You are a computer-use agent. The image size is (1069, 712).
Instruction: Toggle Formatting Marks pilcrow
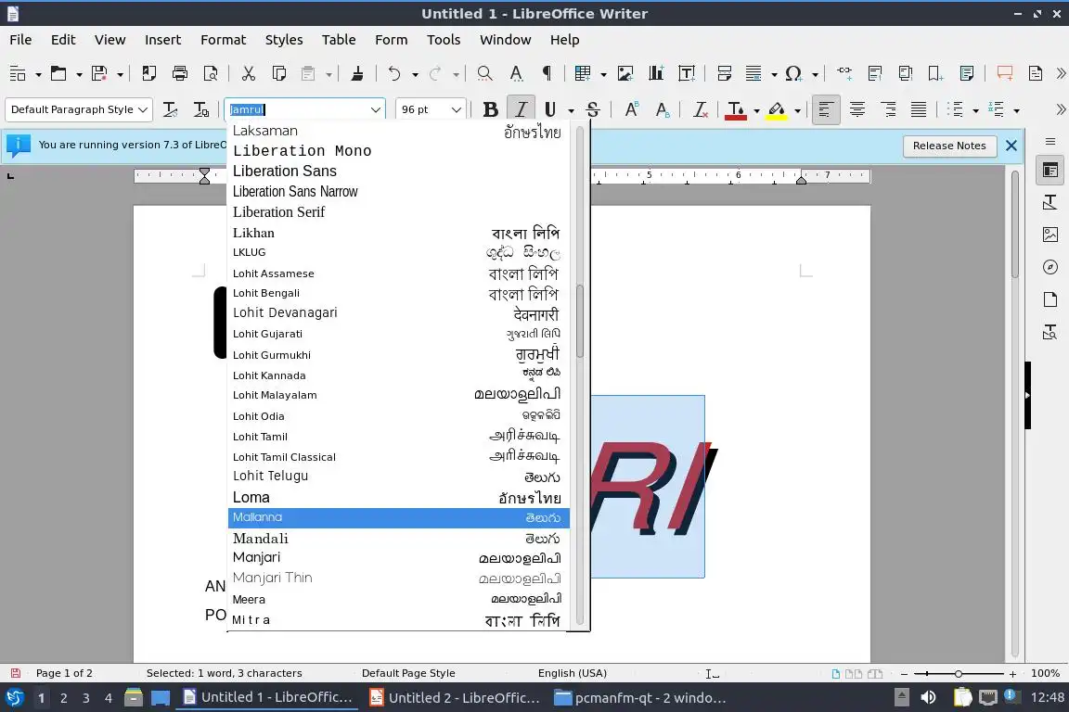tap(547, 73)
